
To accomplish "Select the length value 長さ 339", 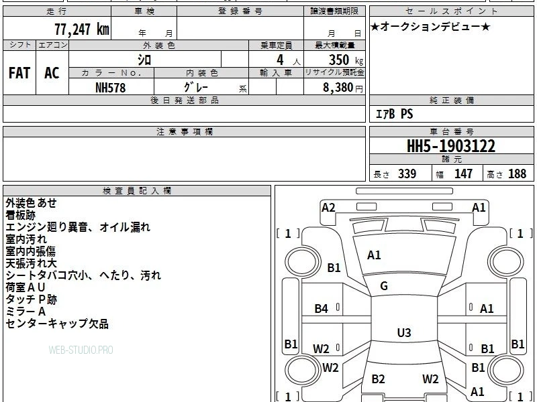I will (395, 174).
